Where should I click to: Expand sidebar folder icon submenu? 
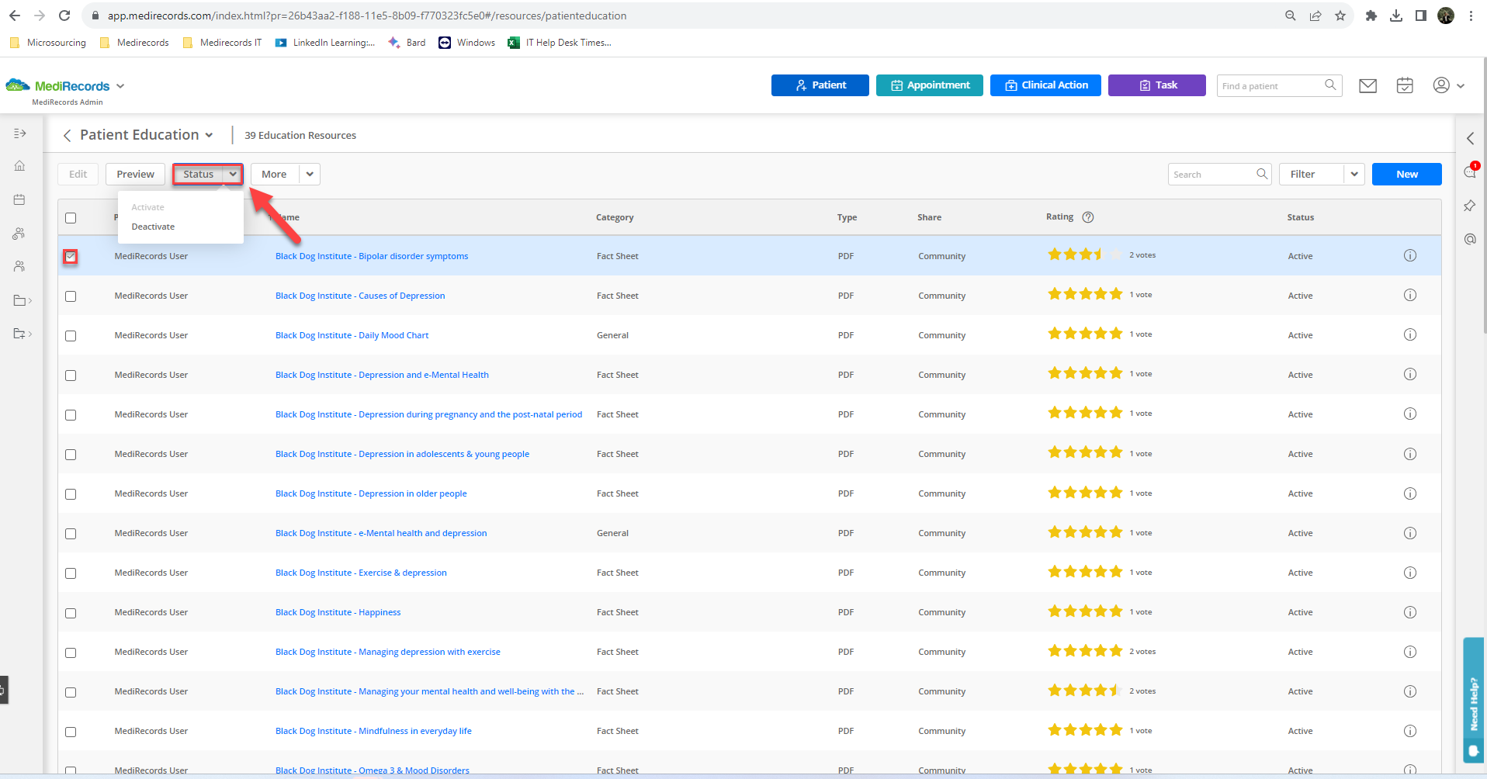point(23,300)
